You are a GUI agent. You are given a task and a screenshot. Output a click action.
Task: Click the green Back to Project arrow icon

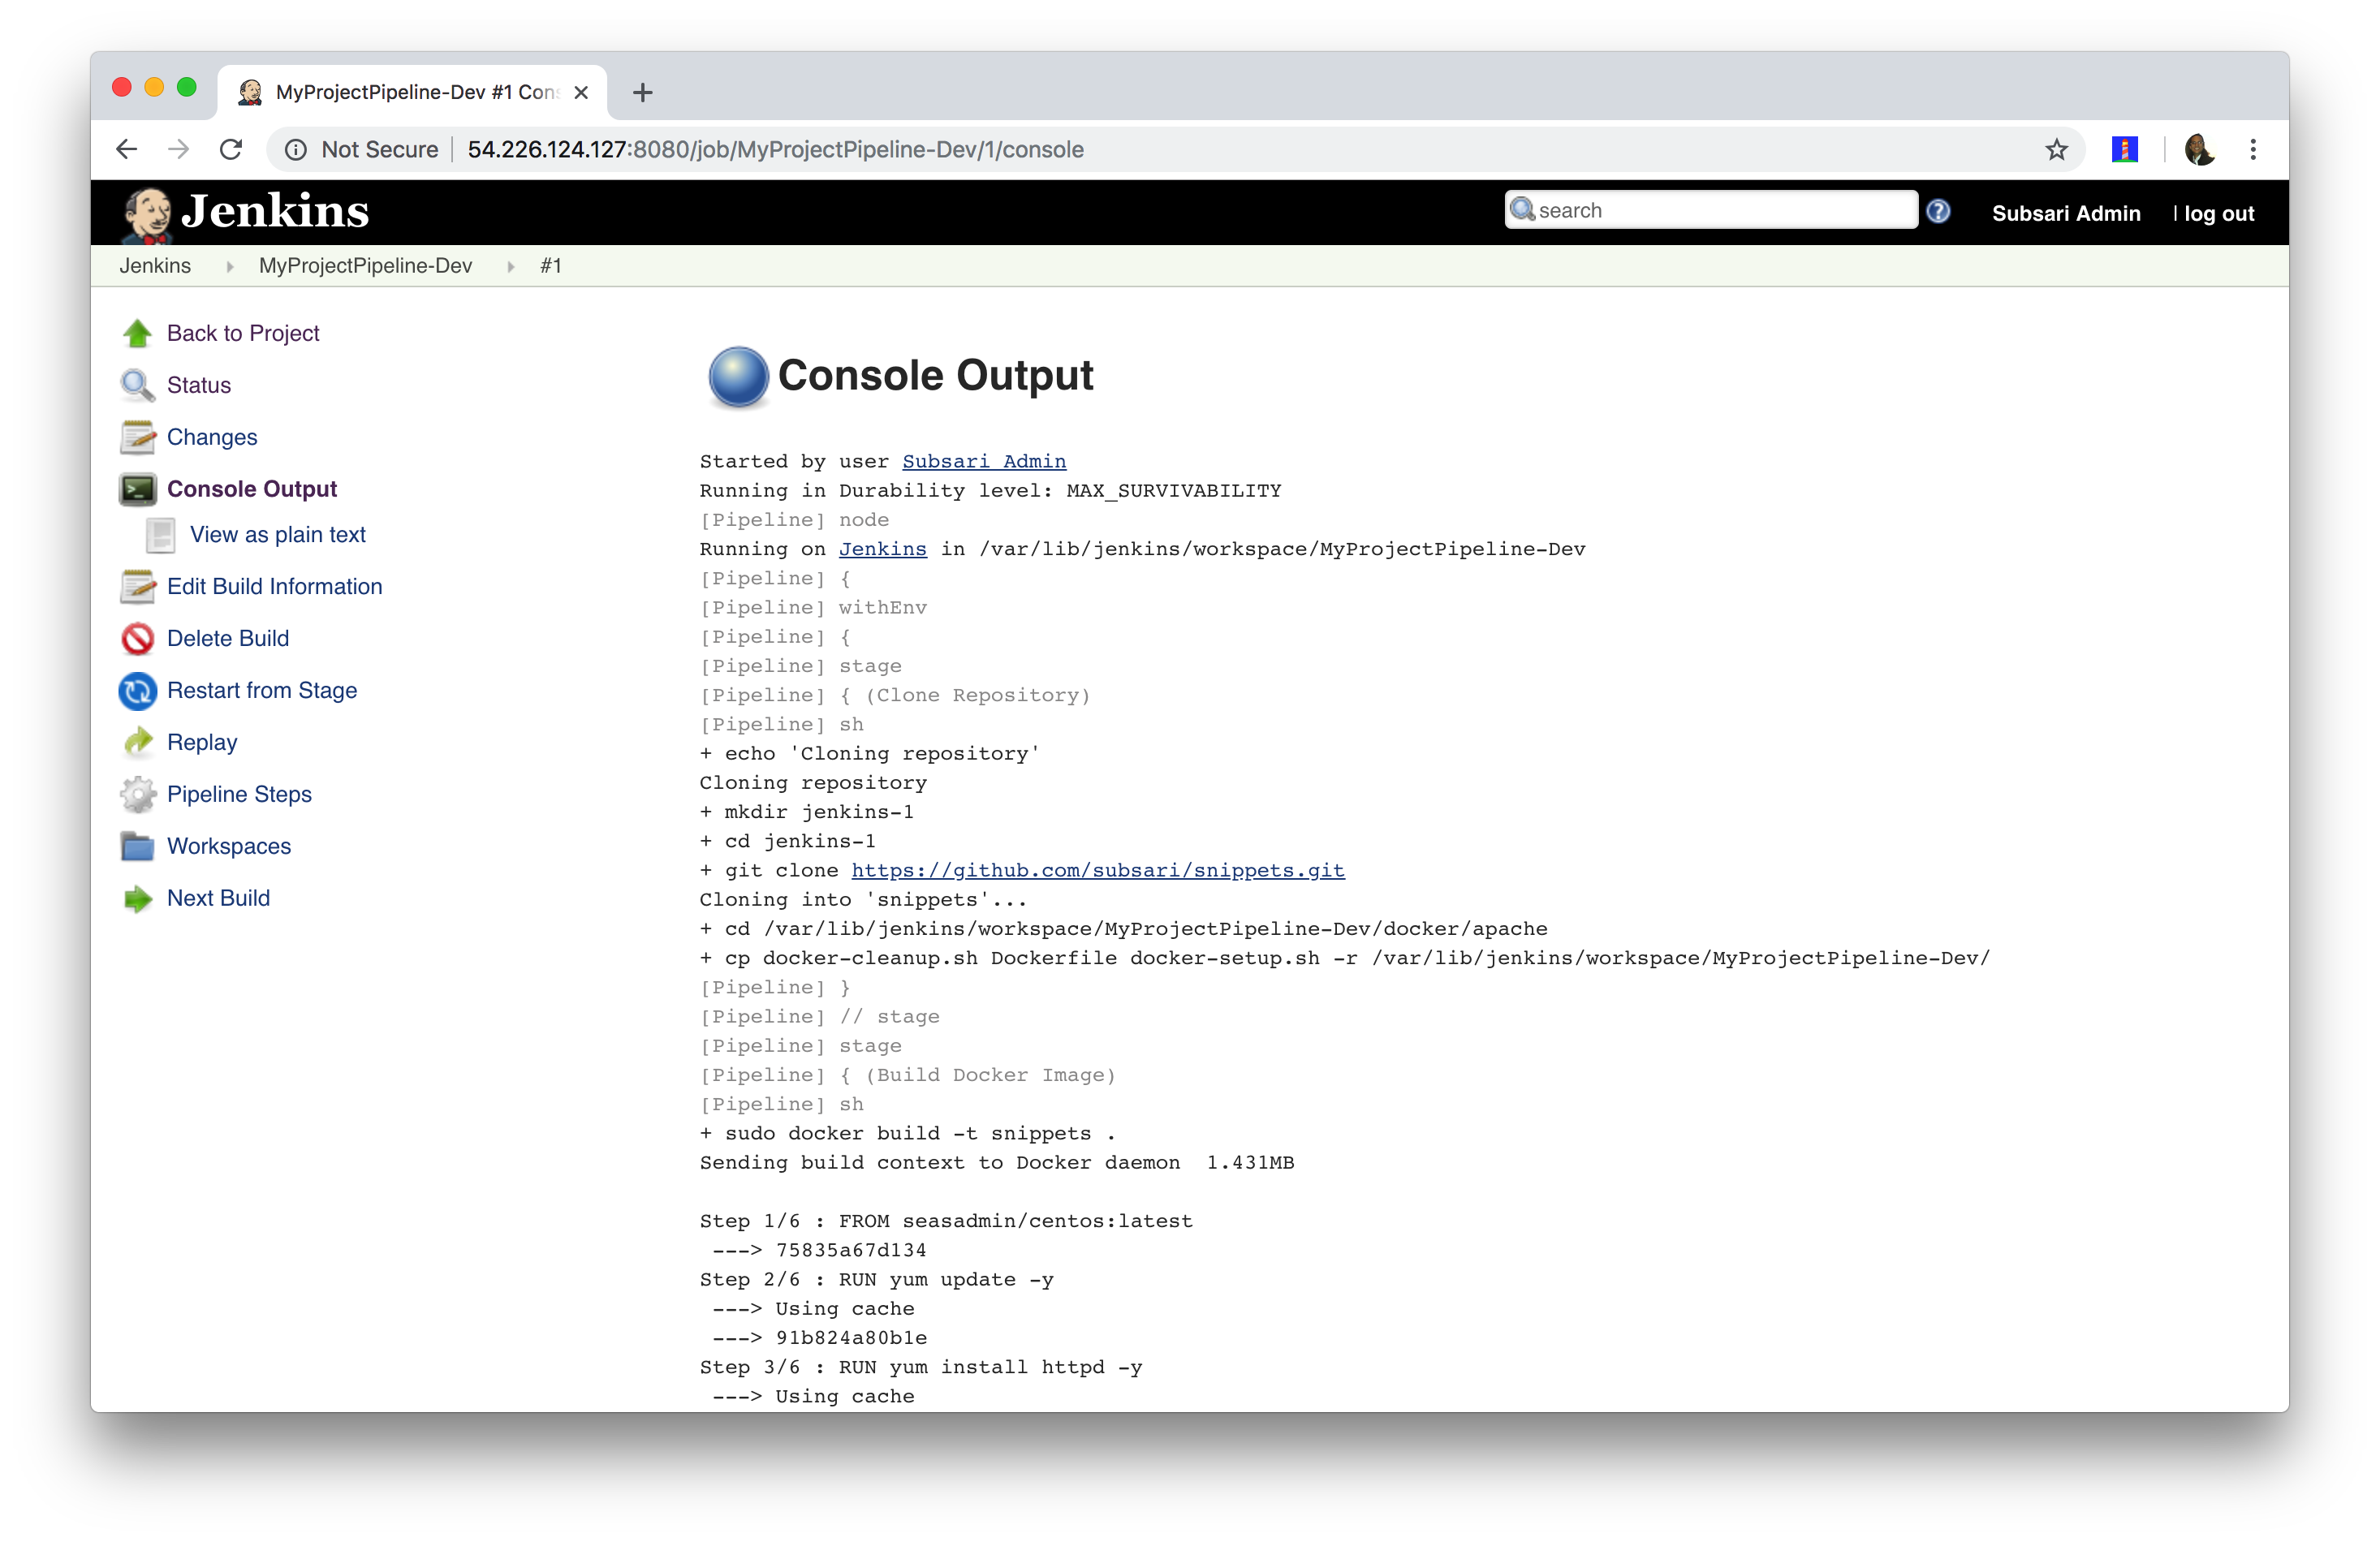137,333
